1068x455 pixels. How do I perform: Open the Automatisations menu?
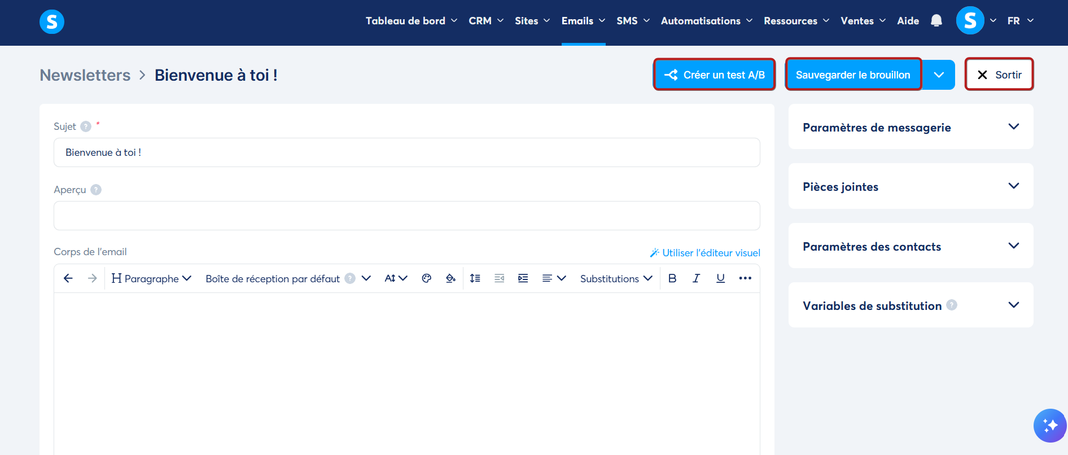[x=707, y=21]
